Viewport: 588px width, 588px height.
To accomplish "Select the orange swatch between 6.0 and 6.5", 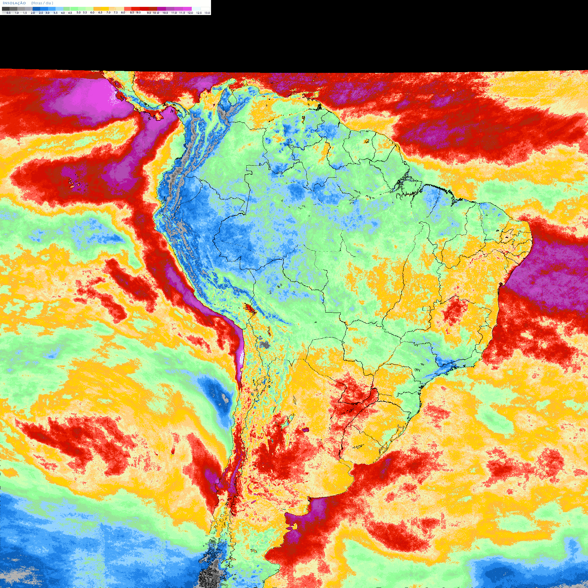I will click(x=97, y=9).
